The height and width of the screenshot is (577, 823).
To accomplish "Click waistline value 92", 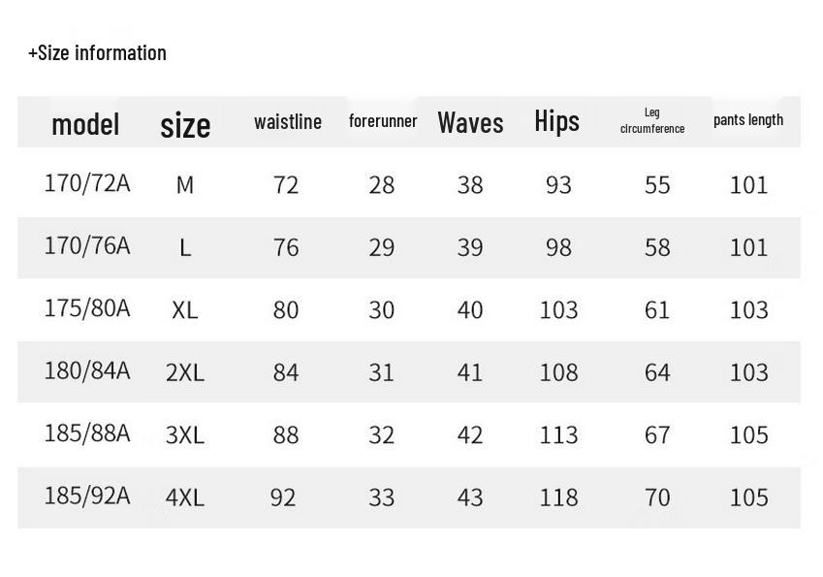I will click(283, 497).
